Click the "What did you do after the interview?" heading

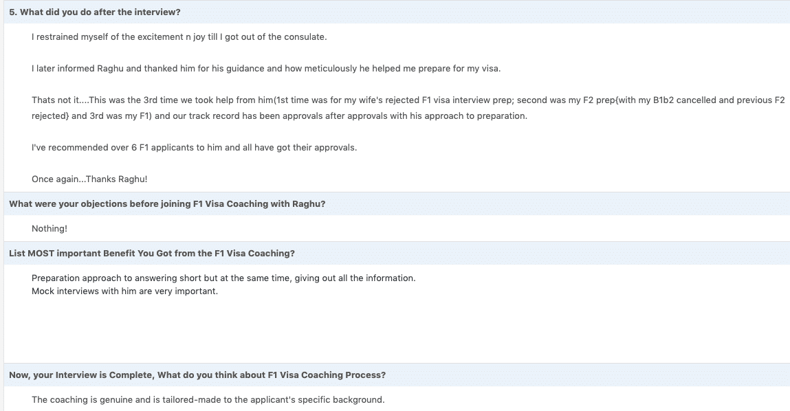tap(95, 12)
